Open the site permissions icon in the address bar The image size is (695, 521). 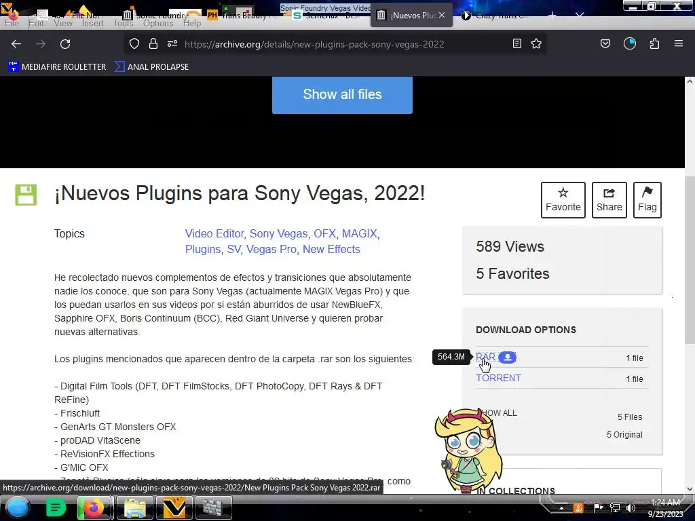pyautogui.click(x=172, y=44)
